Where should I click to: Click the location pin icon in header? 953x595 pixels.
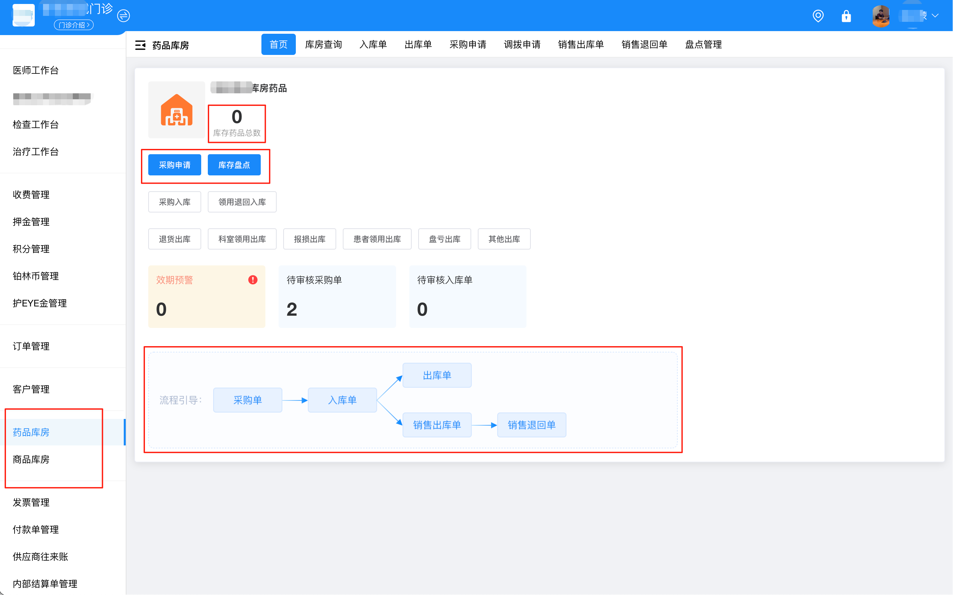818,16
